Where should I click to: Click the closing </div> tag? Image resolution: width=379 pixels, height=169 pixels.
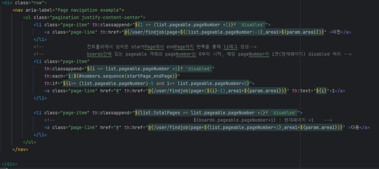[x=9, y=164]
